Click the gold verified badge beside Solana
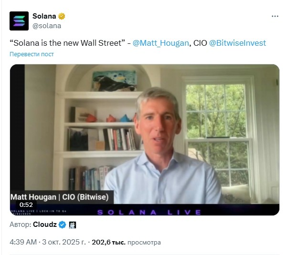287x255 pixels. pyautogui.click(x=62, y=16)
